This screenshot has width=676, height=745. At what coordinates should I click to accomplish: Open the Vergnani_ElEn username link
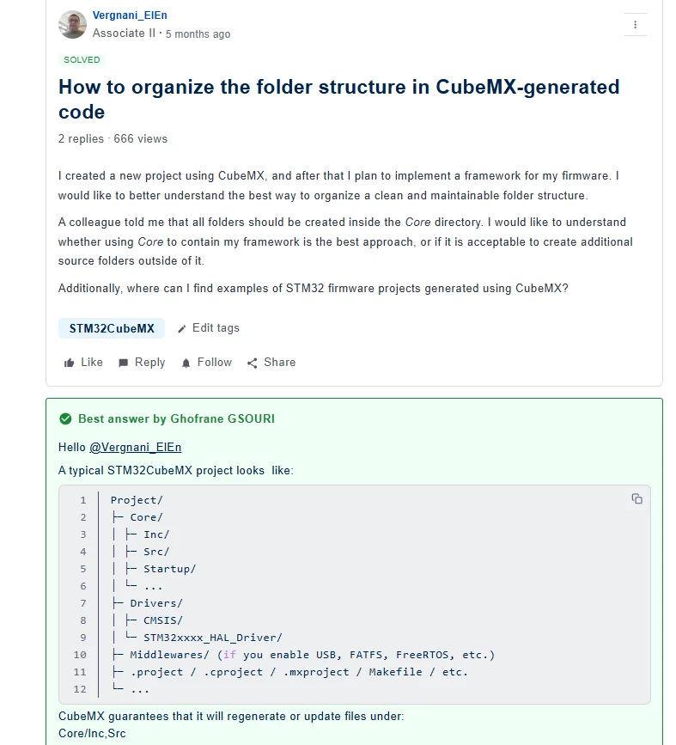pyautogui.click(x=130, y=15)
